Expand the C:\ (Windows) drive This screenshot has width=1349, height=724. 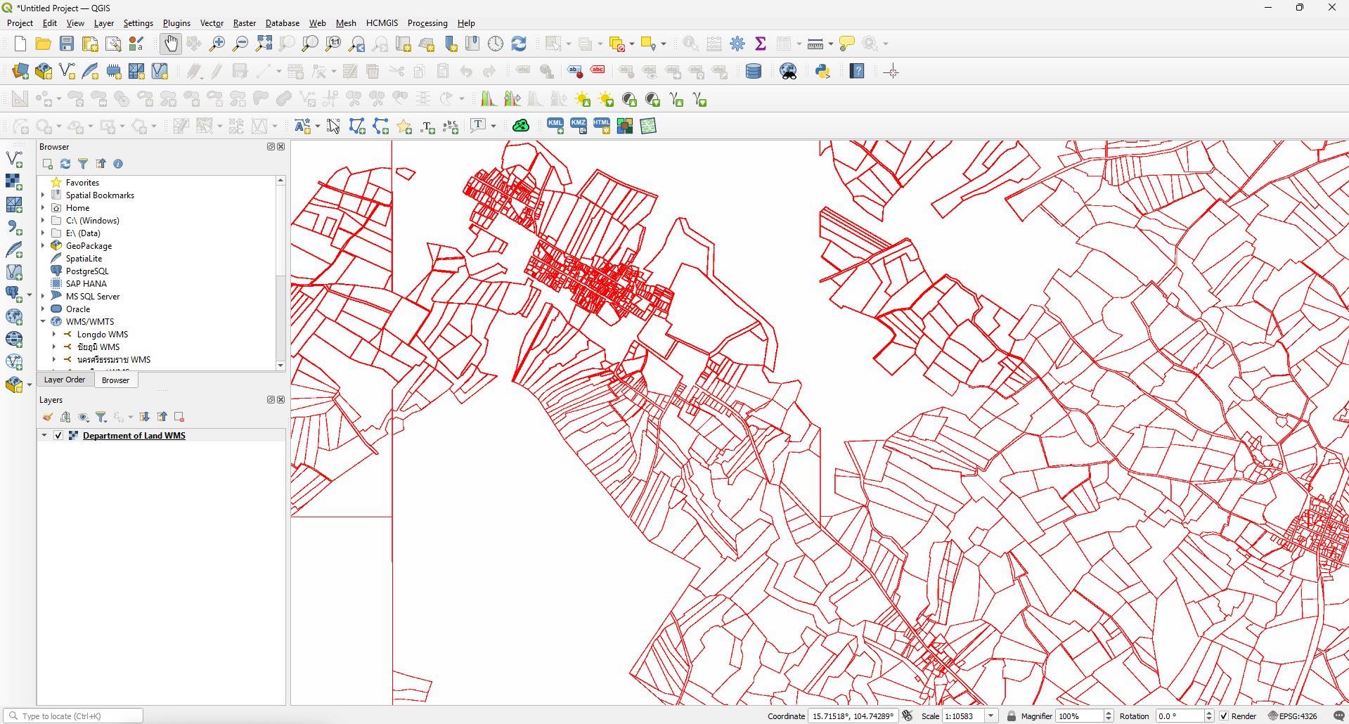pyautogui.click(x=43, y=221)
